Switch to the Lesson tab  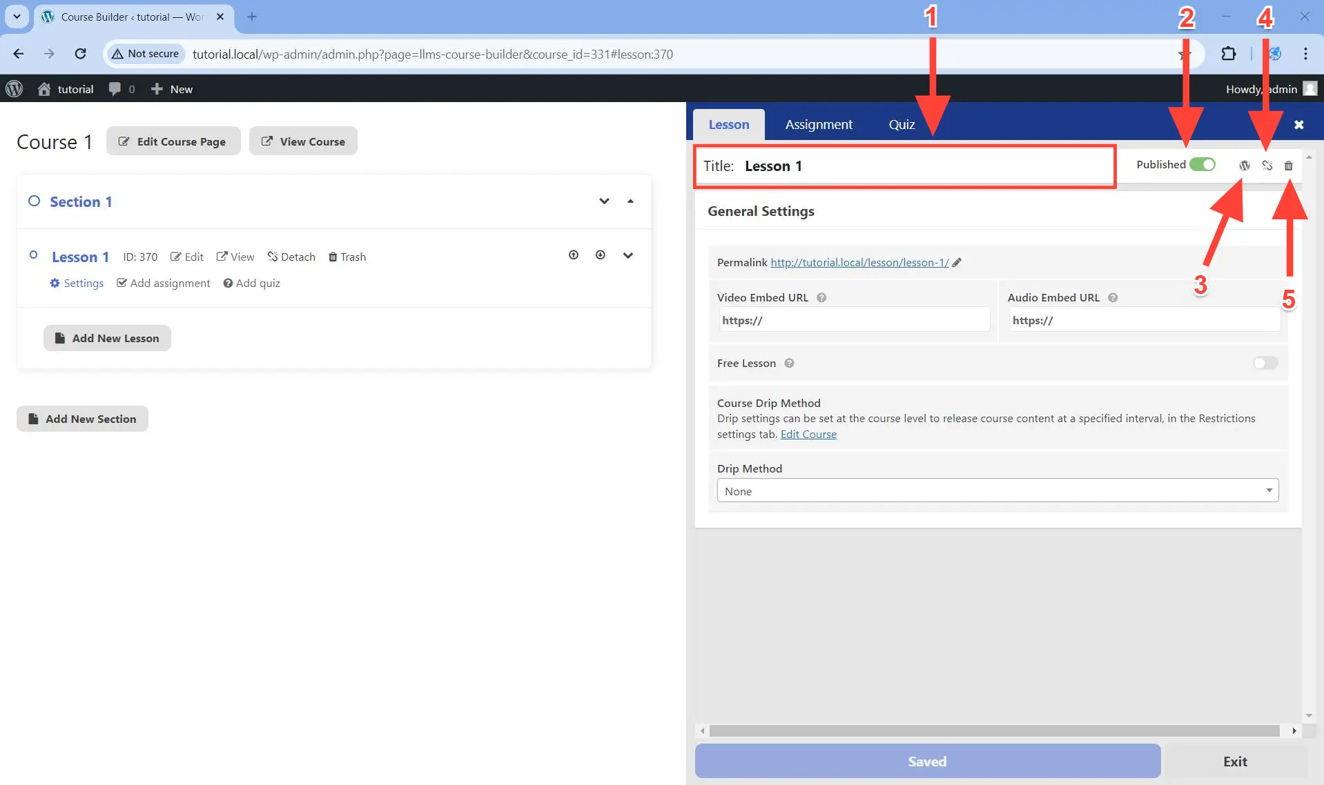(x=728, y=124)
